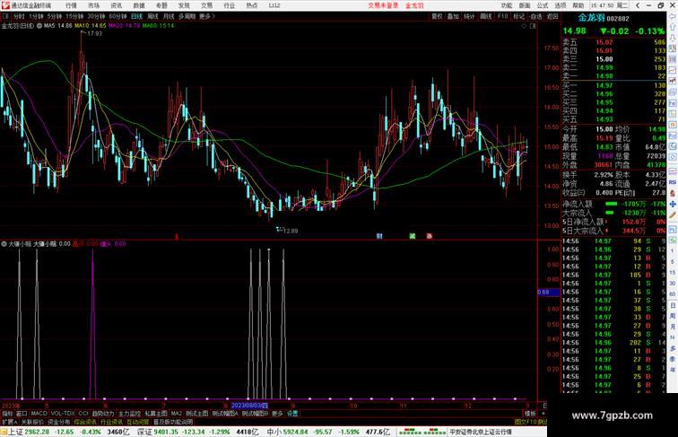Click sidebar 周 period icon

(x=673, y=316)
